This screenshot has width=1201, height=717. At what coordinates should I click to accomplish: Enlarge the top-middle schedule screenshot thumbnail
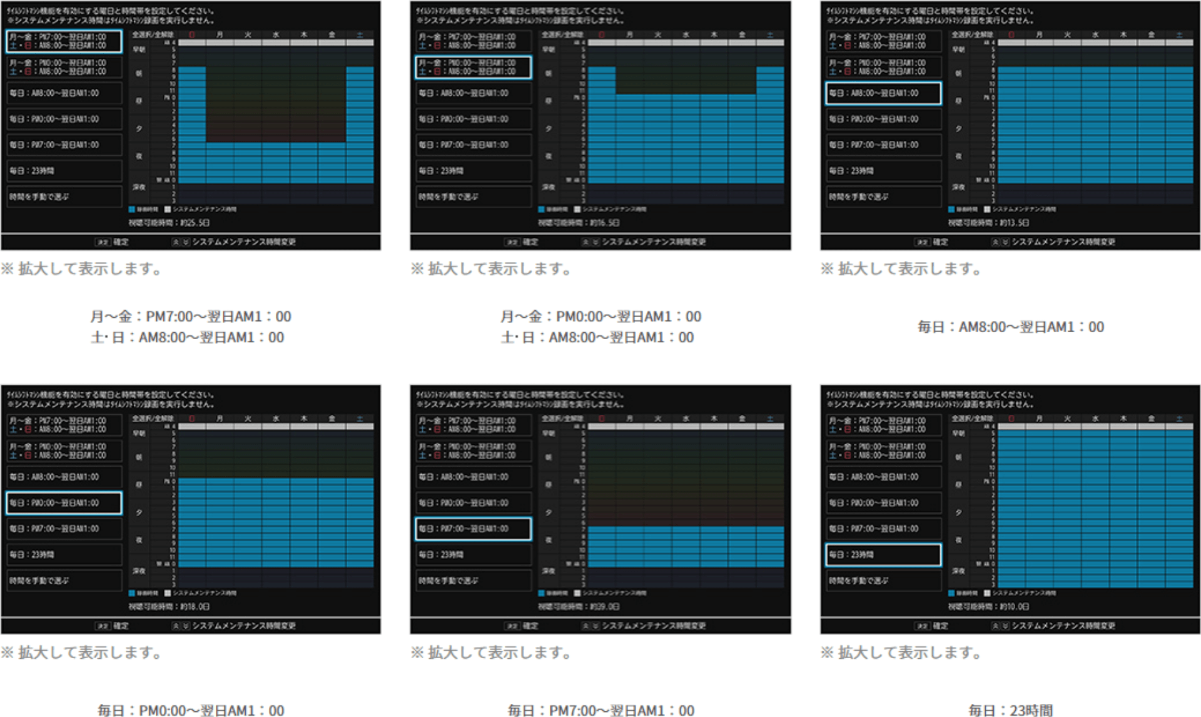[600, 125]
